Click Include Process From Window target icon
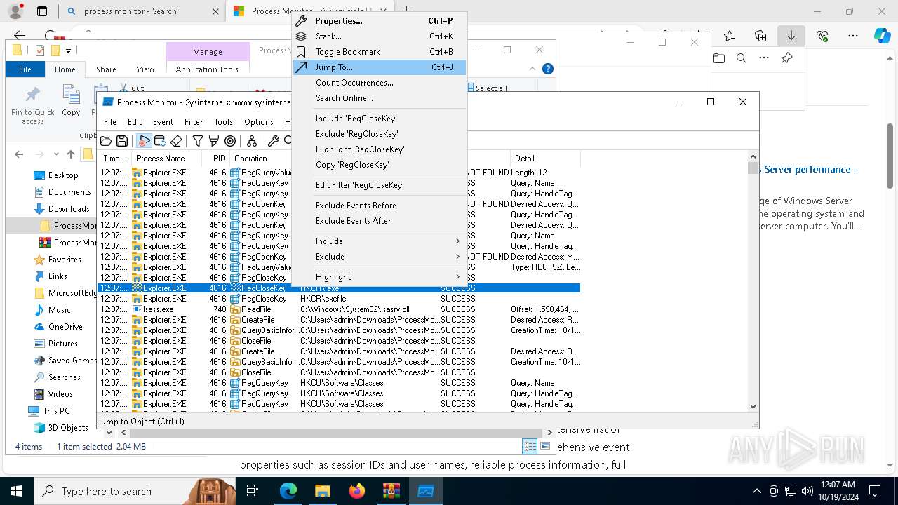 click(x=230, y=141)
